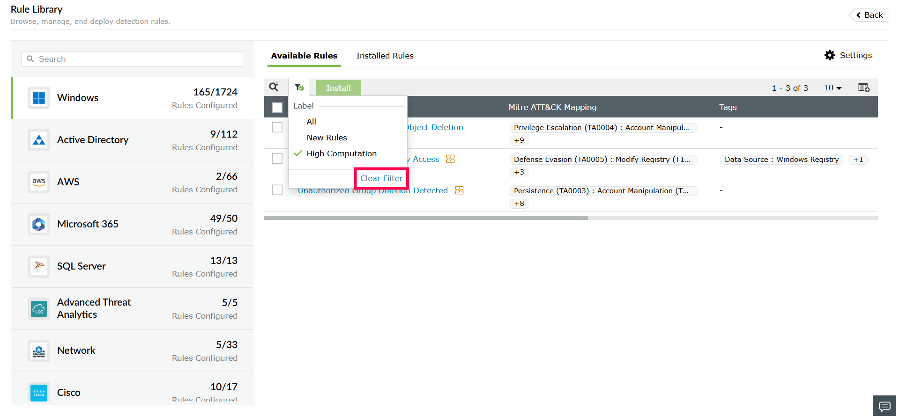Click the Advanced Threat Analytics icon
This screenshot has height=416, width=899.
[39, 308]
